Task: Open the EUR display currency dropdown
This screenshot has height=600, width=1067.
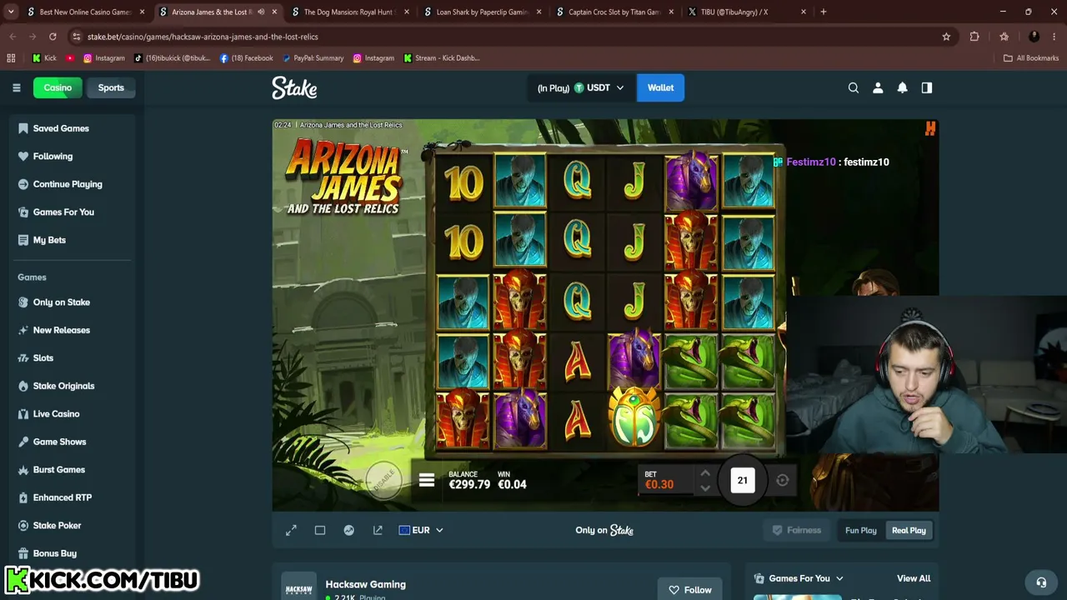Action: coord(421,530)
